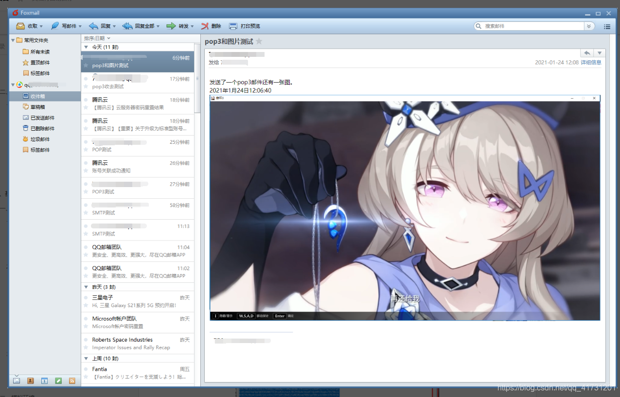Collapse the 常用文件夹 tree node
The image size is (620, 397).
(x=13, y=40)
